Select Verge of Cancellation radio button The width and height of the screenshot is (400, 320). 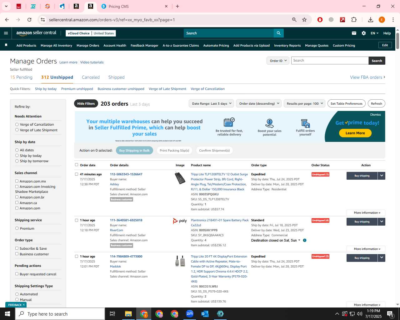(17, 124)
